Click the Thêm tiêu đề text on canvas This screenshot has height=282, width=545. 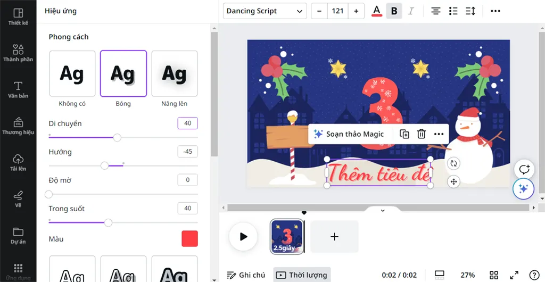pos(378,172)
